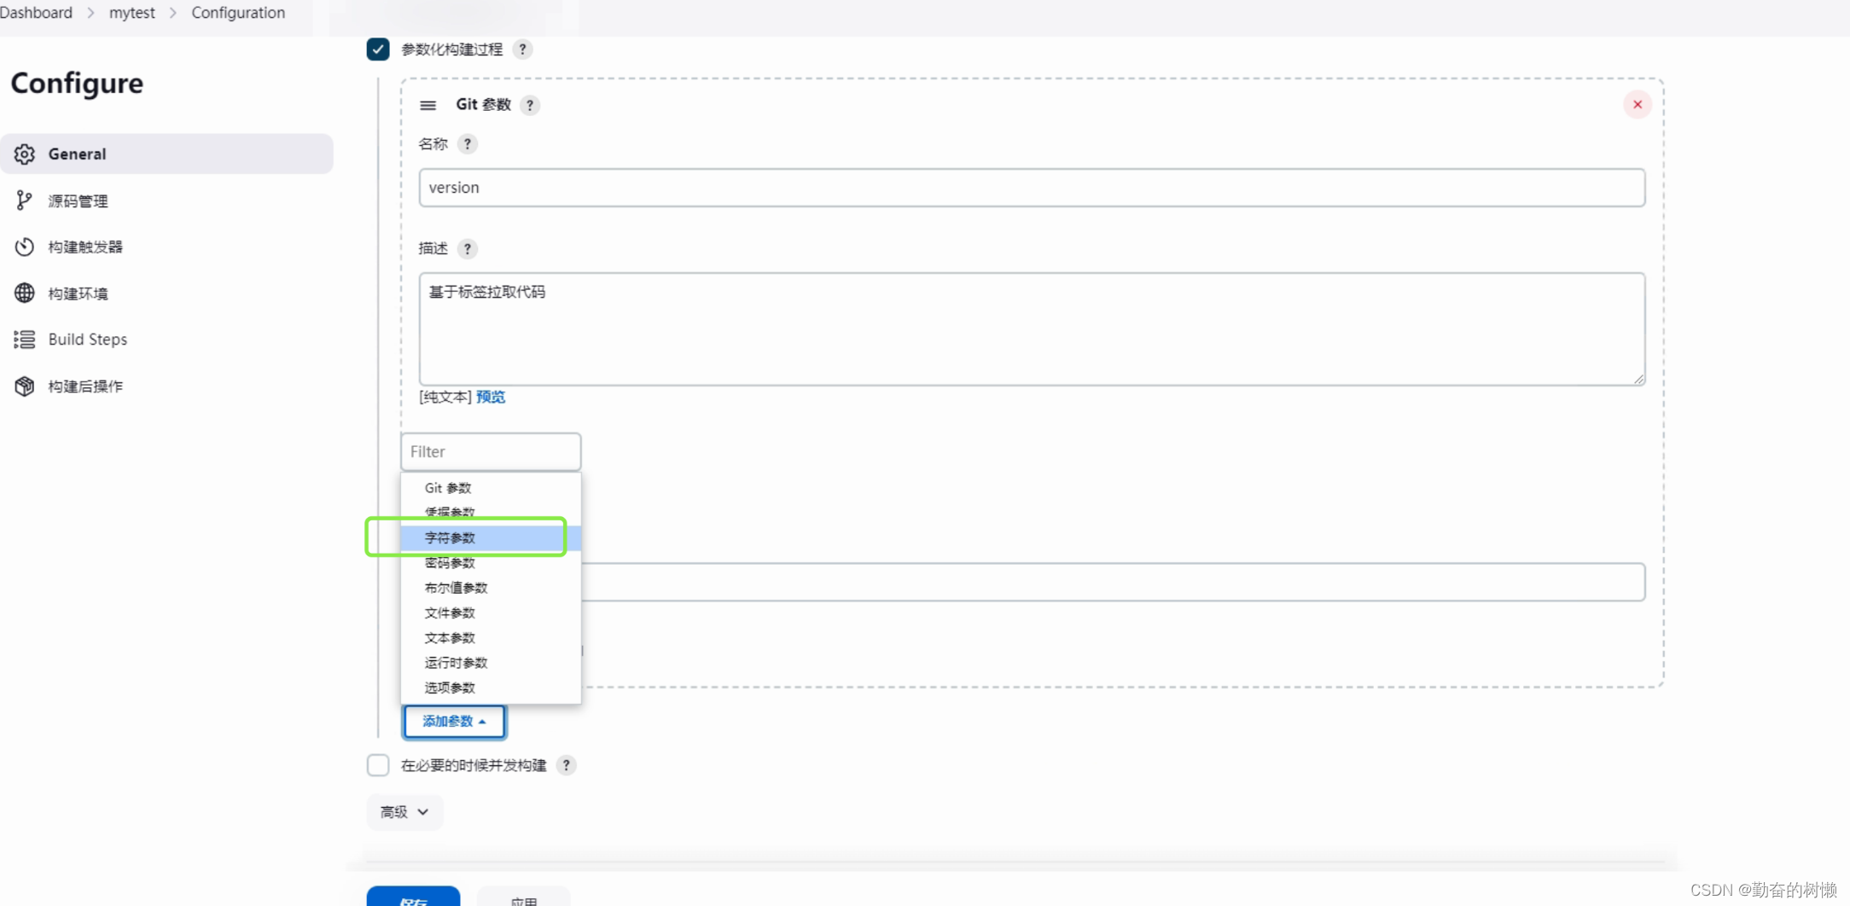1850x906 pixels.
Task: Pick 密码参数 from the parameter list
Action: [x=491, y=563]
